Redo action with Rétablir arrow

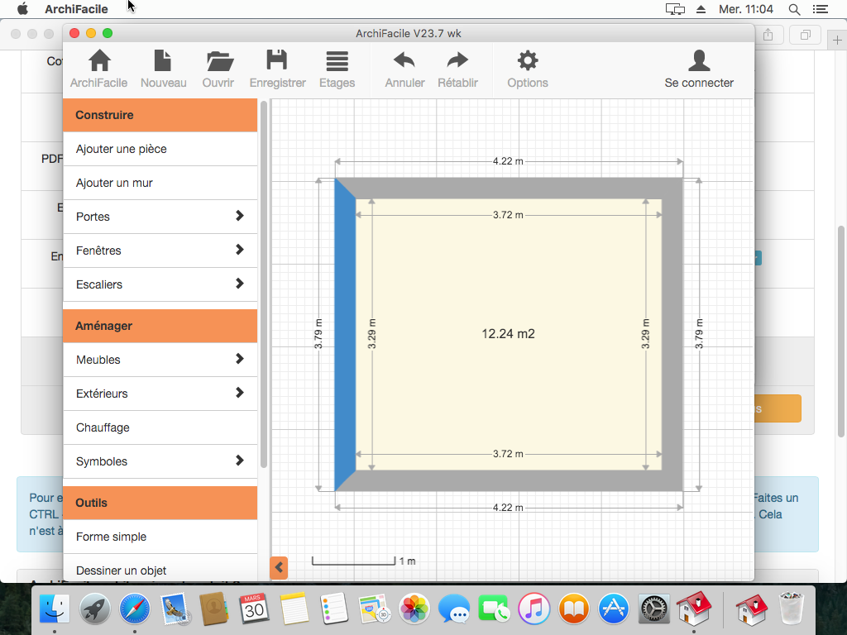[457, 61]
